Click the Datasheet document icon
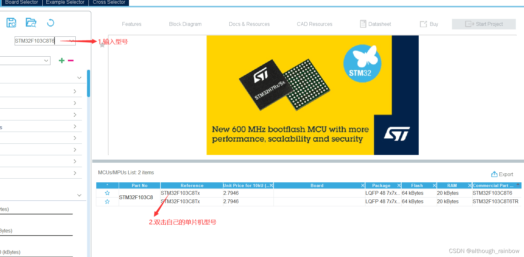 coord(363,24)
